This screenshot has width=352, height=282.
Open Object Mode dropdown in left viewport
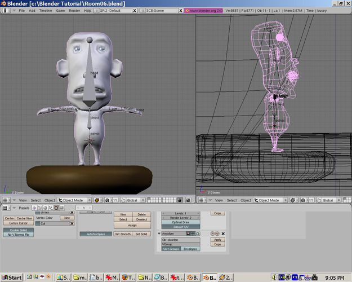coord(74,200)
